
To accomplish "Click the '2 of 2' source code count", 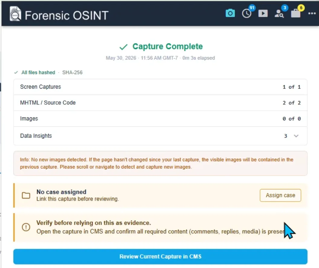I will (291, 103).
